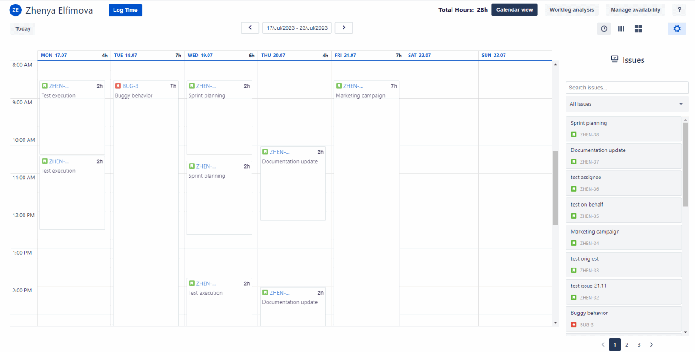Select the Sprint planning issue card

point(624,129)
